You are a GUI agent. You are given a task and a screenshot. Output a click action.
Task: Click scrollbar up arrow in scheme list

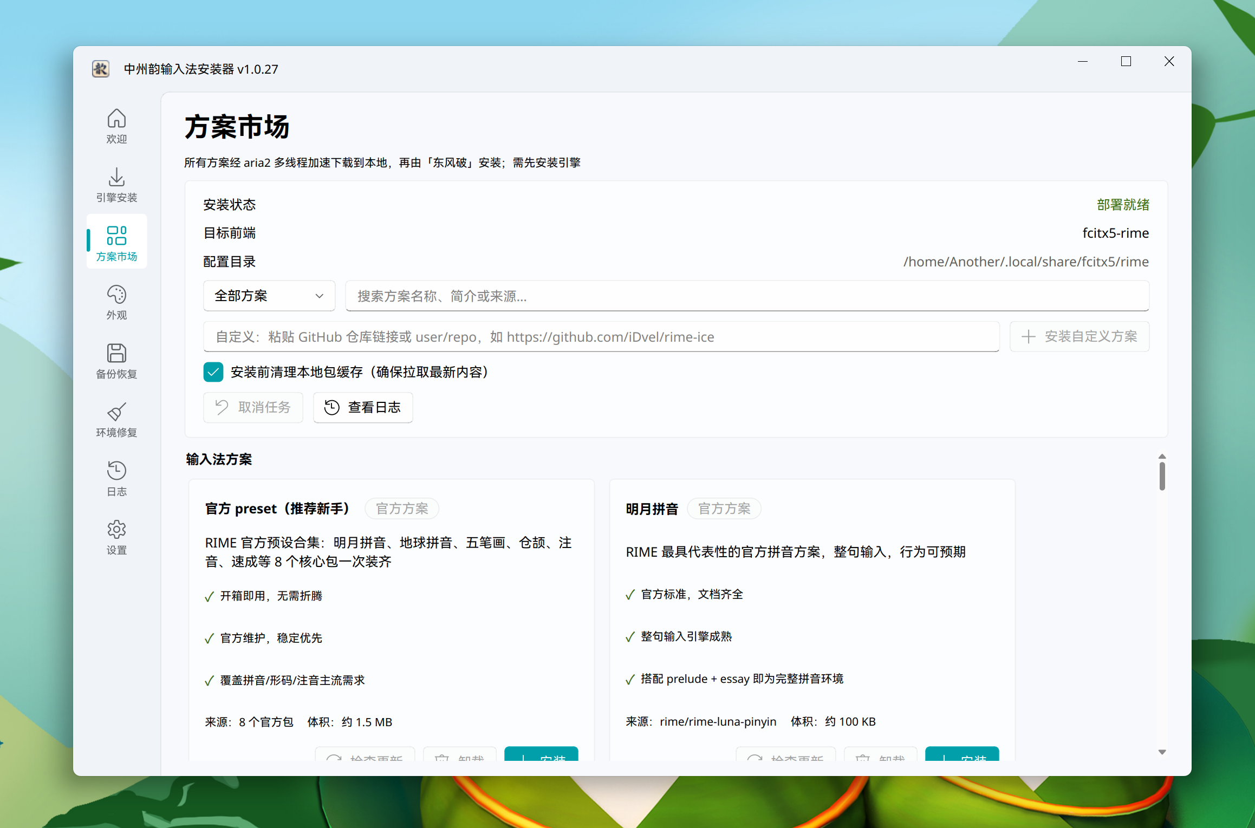pos(1162,457)
